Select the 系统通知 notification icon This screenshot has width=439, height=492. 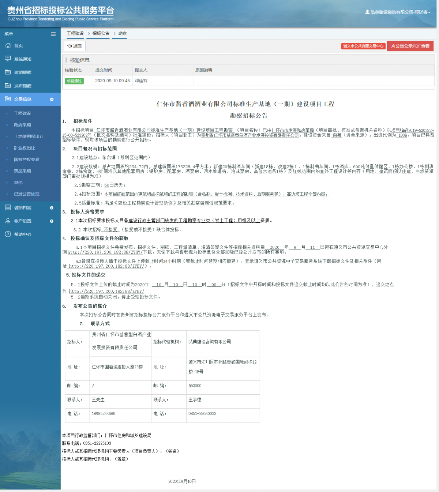[8, 59]
